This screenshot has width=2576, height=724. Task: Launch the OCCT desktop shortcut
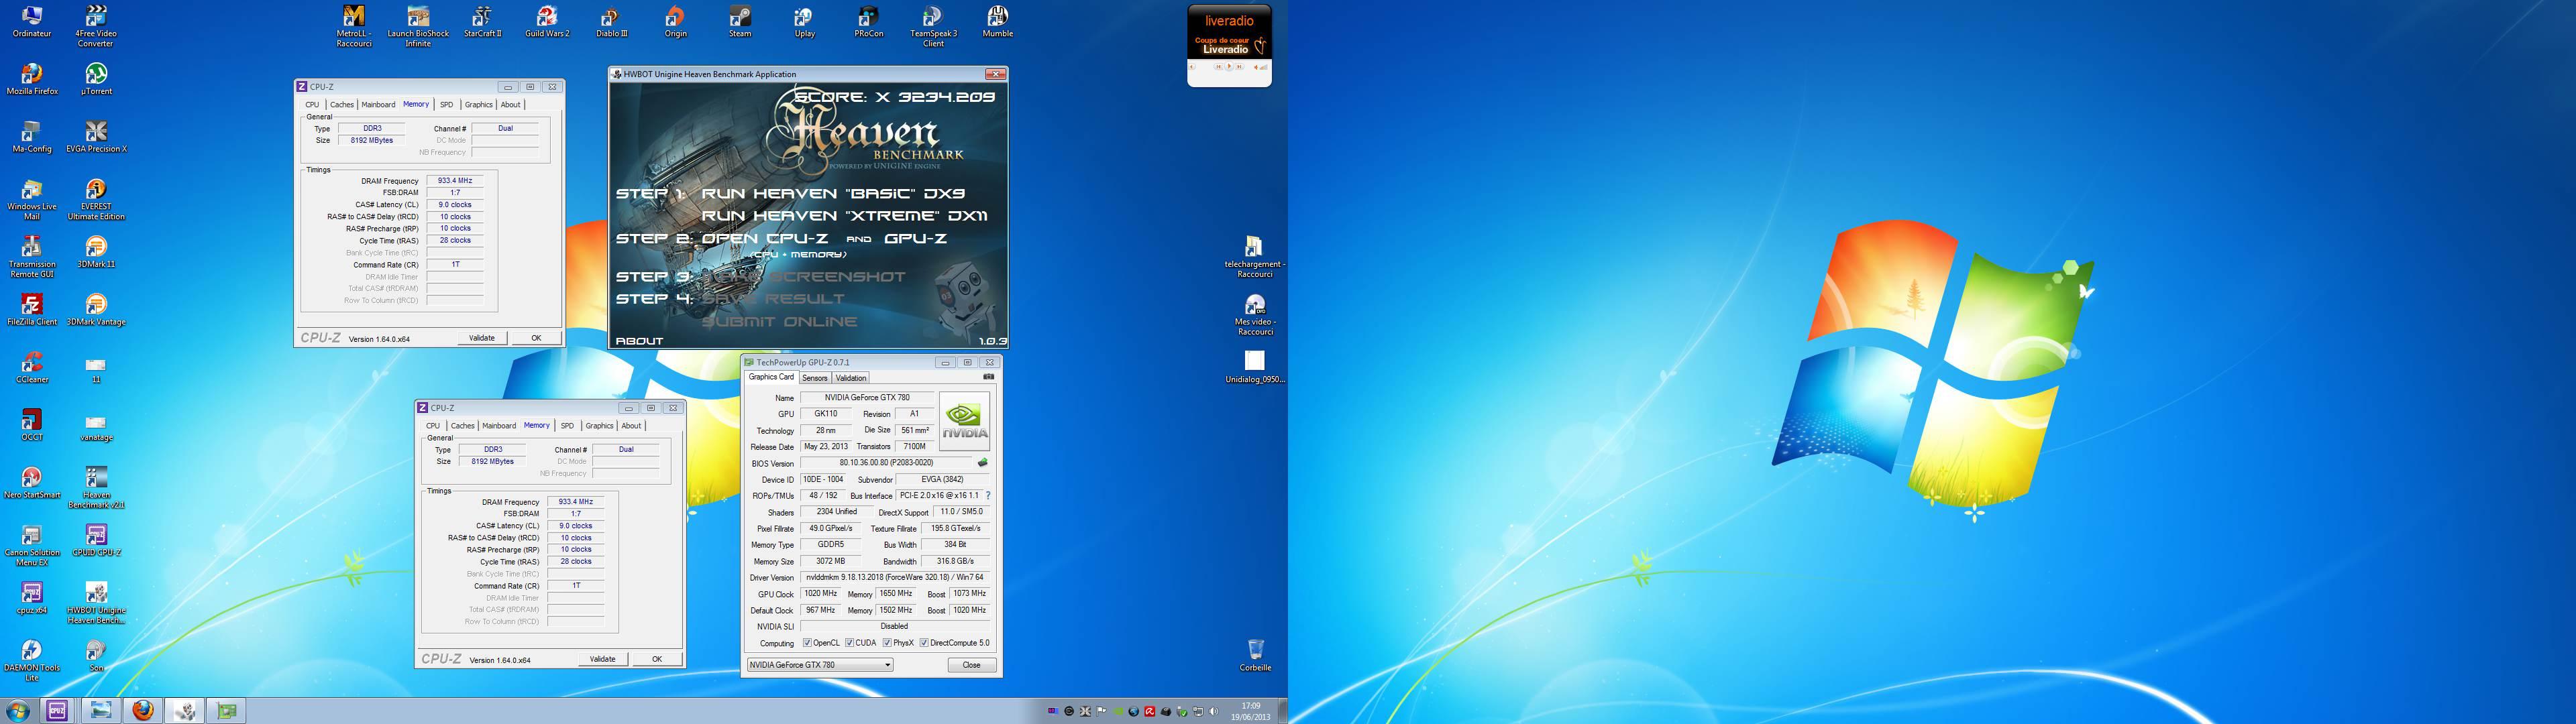tap(32, 426)
